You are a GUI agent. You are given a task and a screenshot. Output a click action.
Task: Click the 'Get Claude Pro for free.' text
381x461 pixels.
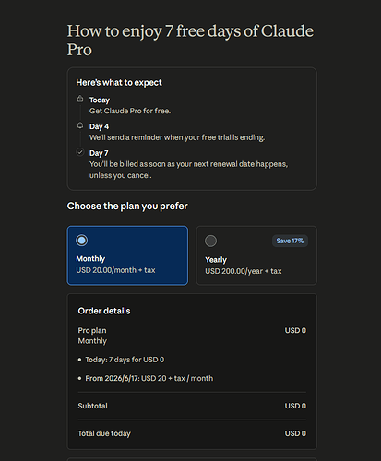pyautogui.click(x=130, y=111)
